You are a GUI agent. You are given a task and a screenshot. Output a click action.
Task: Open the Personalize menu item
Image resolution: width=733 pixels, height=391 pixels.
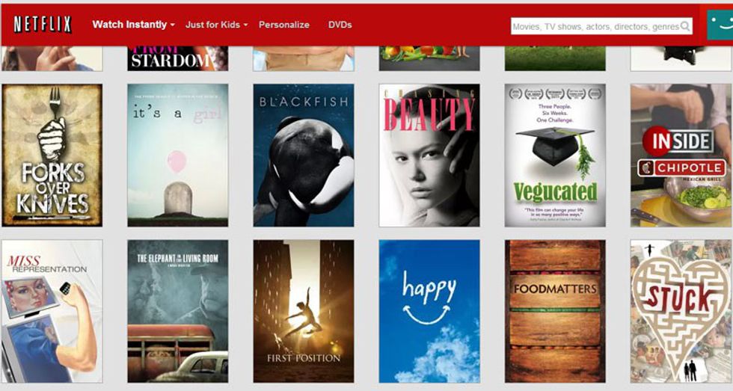283,25
